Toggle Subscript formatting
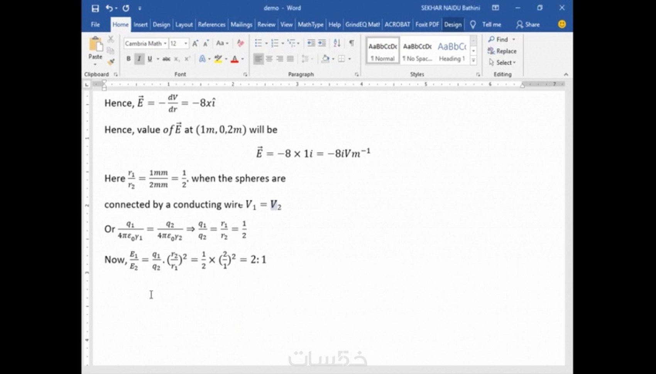 coord(177,59)
